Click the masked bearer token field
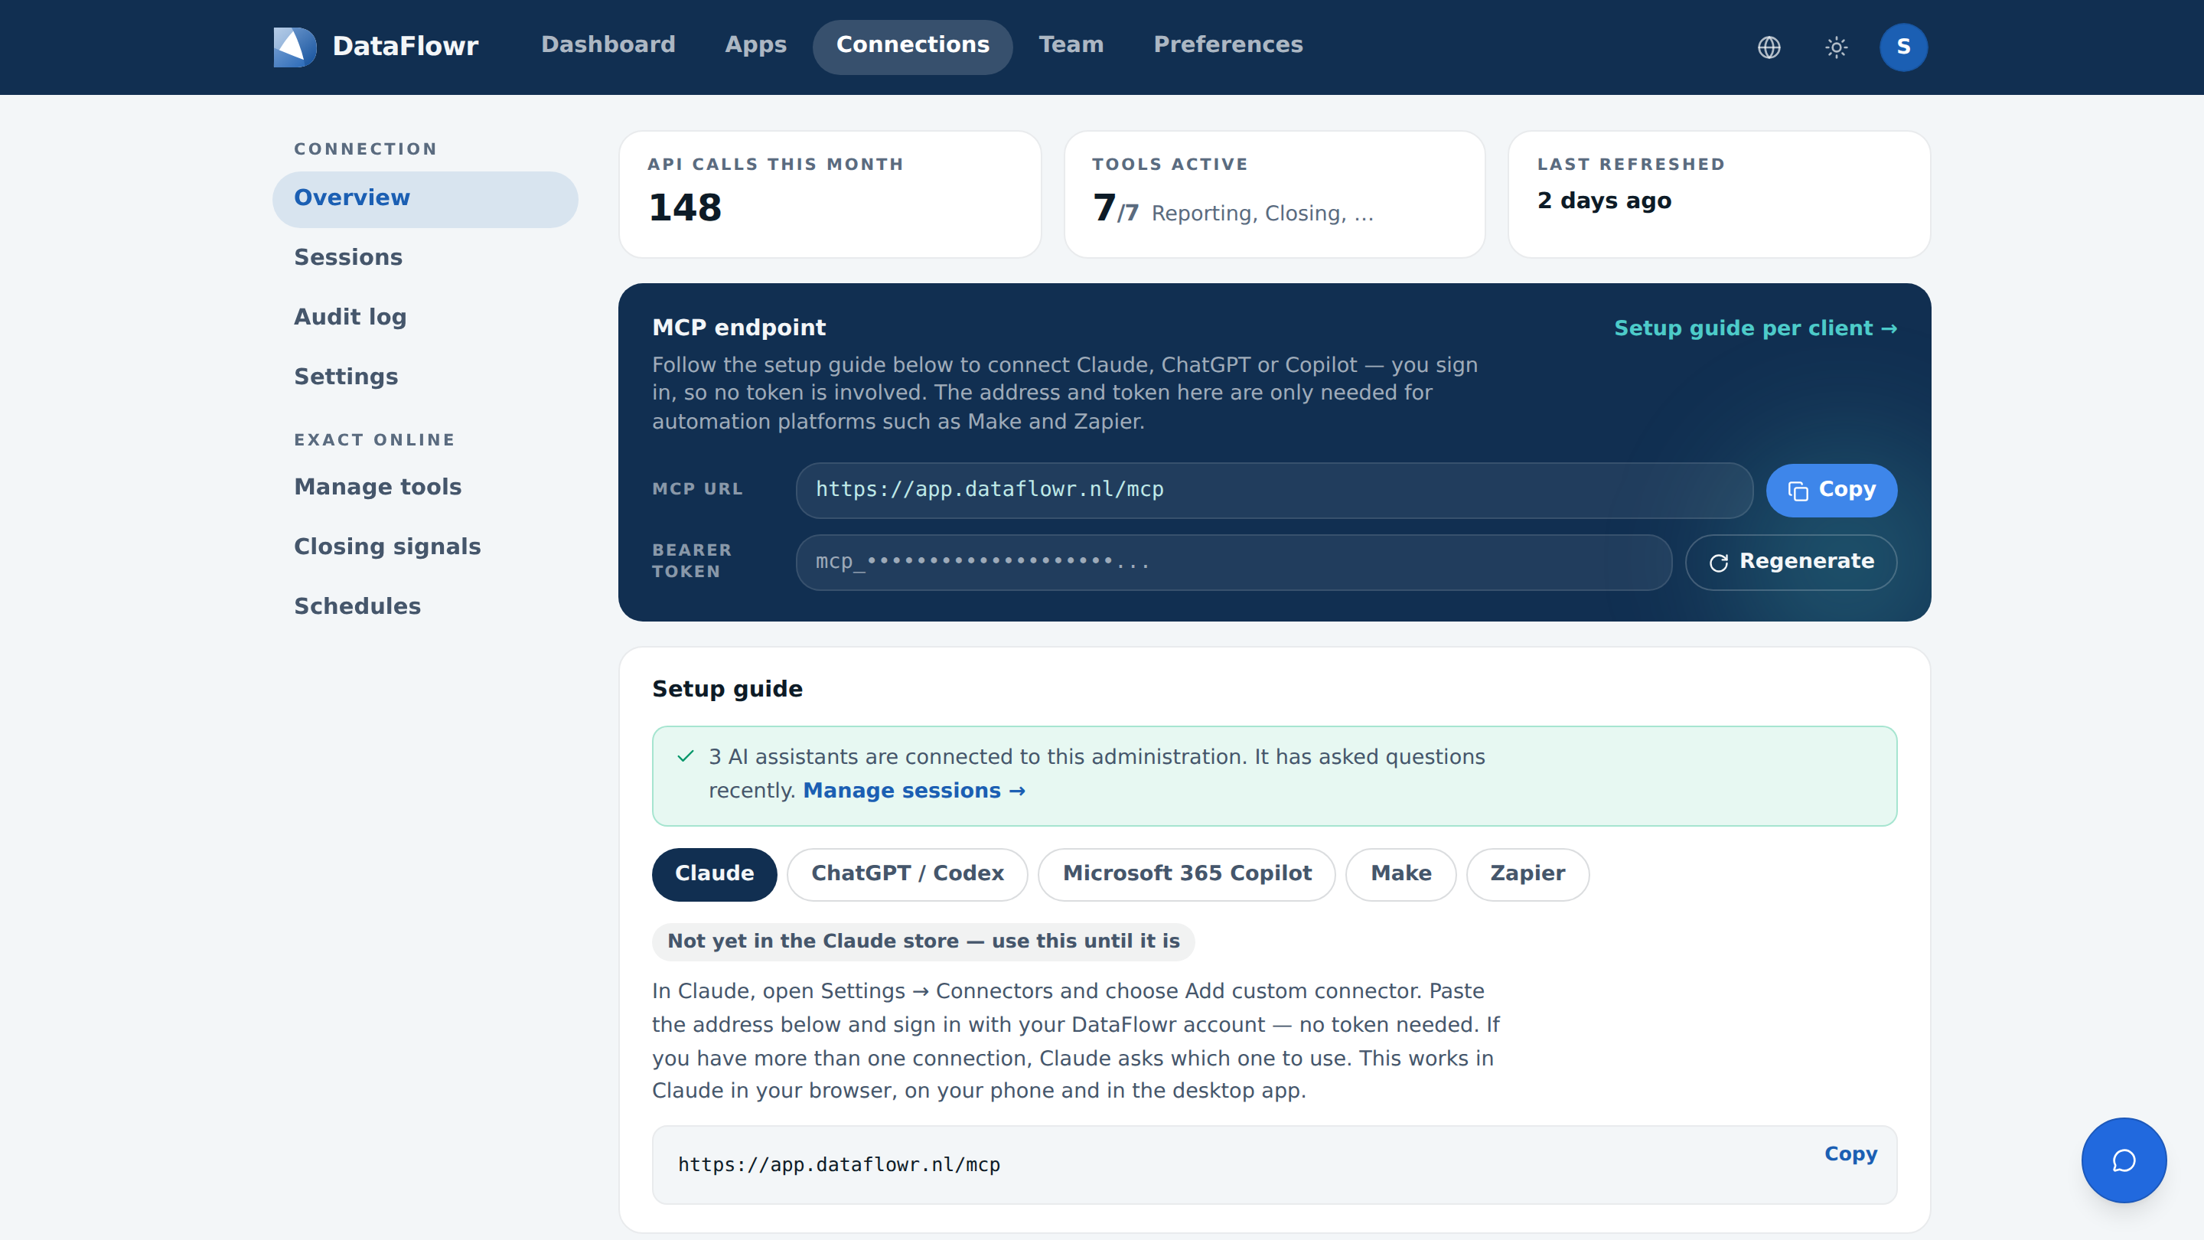The height and width of the screenshot is (1240, 2204). 1233,563
